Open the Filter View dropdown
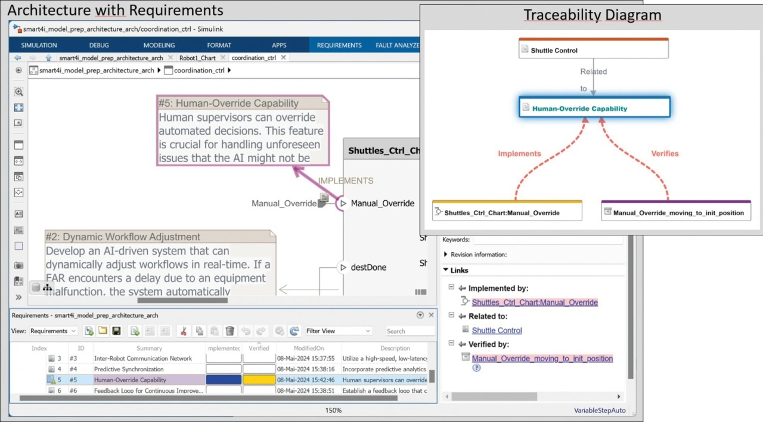 (x=338, y=331)
